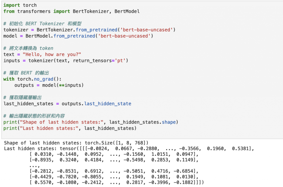Click the 'import torch' line

click(20, 5)
